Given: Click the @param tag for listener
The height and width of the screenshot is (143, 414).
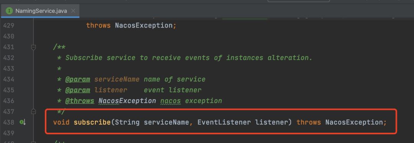Looking at the screenshot, I should [77, 90].
